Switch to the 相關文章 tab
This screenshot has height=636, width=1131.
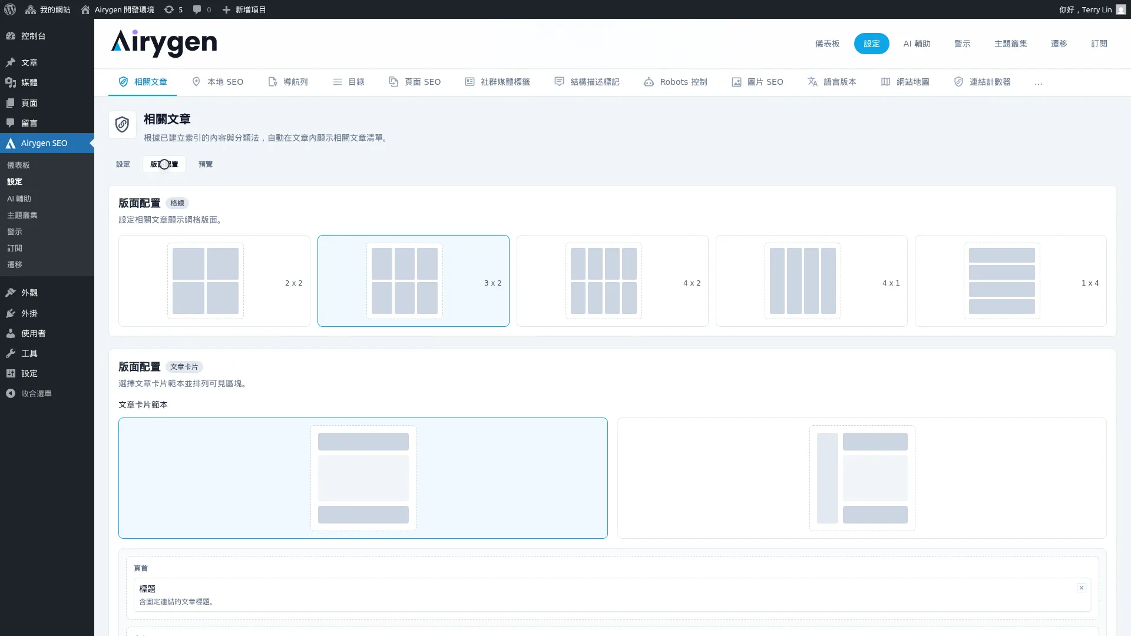(x=143, y=82)
